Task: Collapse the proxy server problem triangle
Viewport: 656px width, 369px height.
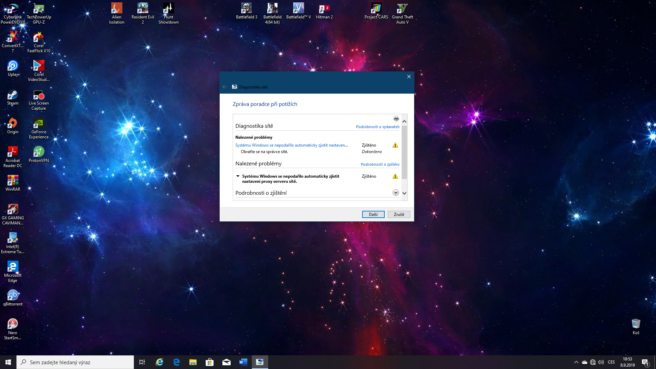Action: (238, 176)
